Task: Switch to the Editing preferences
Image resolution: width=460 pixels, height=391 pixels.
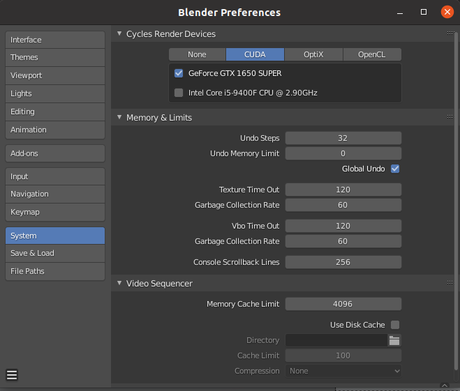Action: pos(55,112)
